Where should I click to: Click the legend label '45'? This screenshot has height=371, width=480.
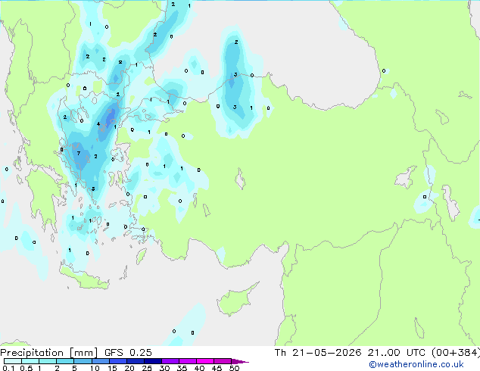coord(217,368)
